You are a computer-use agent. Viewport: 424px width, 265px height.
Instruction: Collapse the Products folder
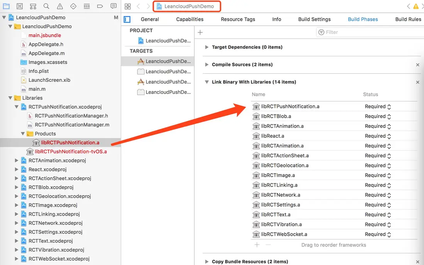click(x=23, y=133)
